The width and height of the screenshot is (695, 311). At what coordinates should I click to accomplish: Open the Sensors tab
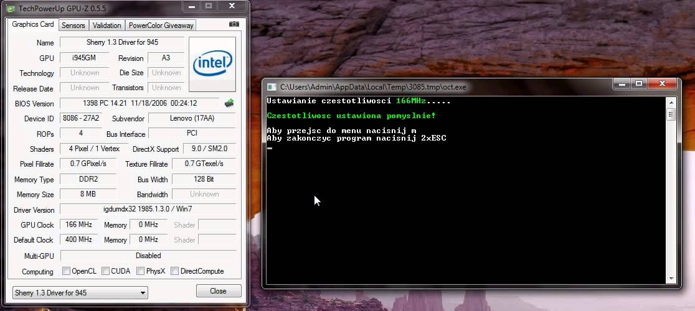(73, 26)
